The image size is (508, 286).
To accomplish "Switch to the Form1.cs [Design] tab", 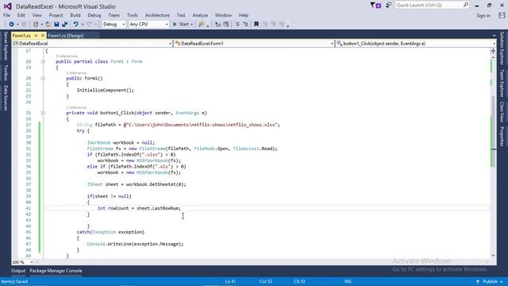I will click(x=66, y=36).
